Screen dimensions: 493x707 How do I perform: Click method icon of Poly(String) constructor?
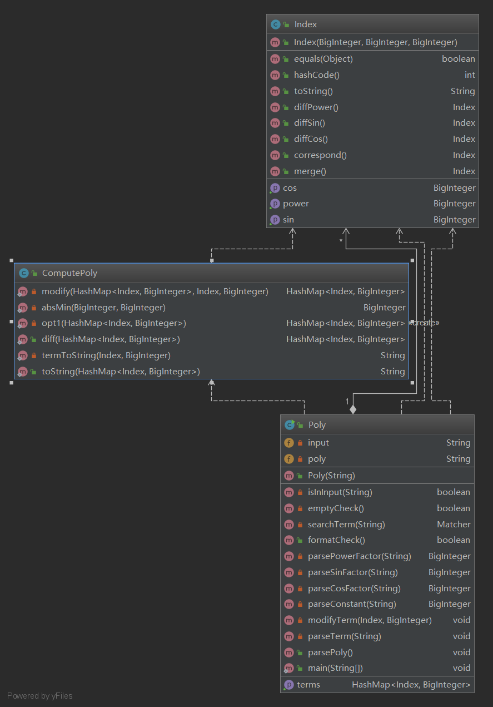coord(288,476)
